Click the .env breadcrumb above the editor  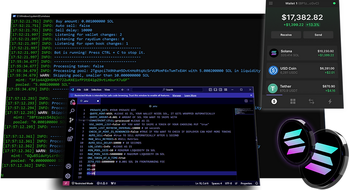[x=153, y=106]
